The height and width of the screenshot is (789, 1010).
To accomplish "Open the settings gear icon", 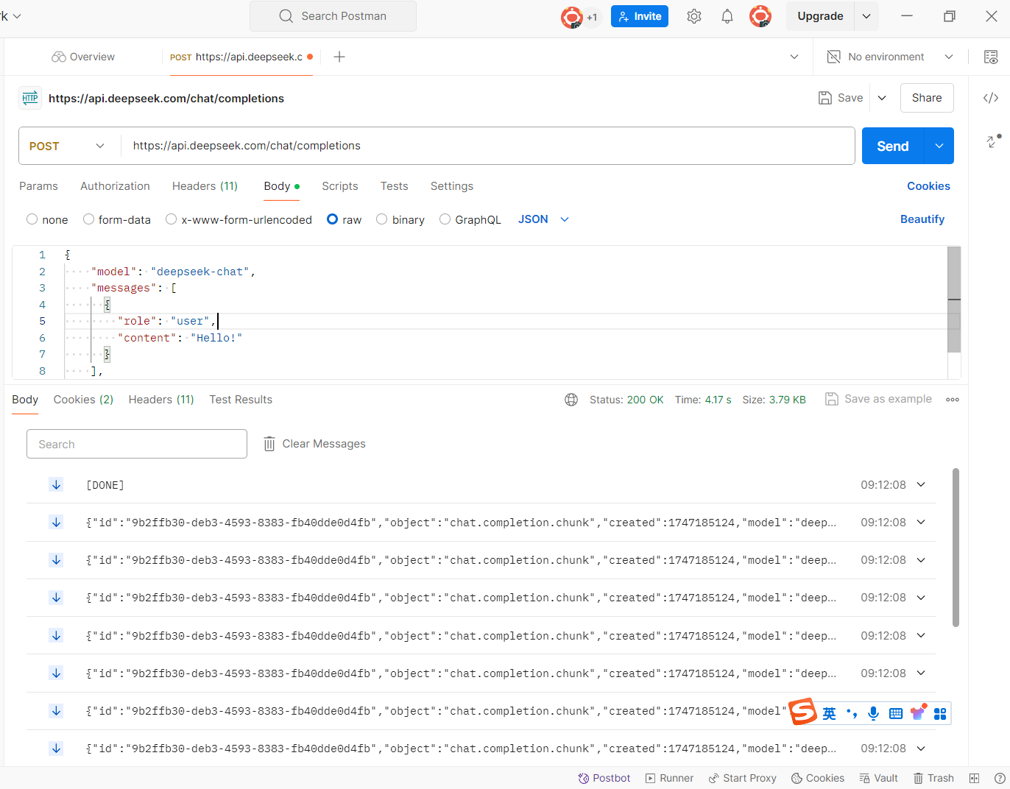I will tap(693, 16).
